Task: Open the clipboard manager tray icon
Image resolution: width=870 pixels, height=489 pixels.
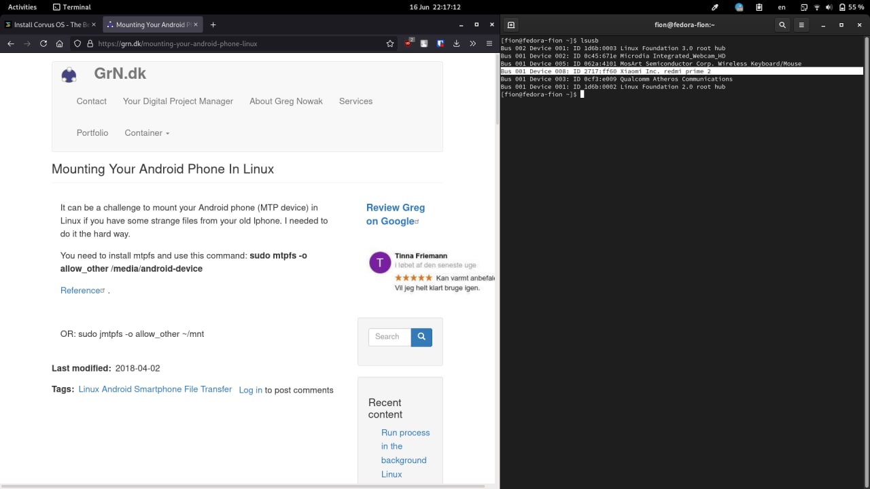Action: tap(759, 7)
